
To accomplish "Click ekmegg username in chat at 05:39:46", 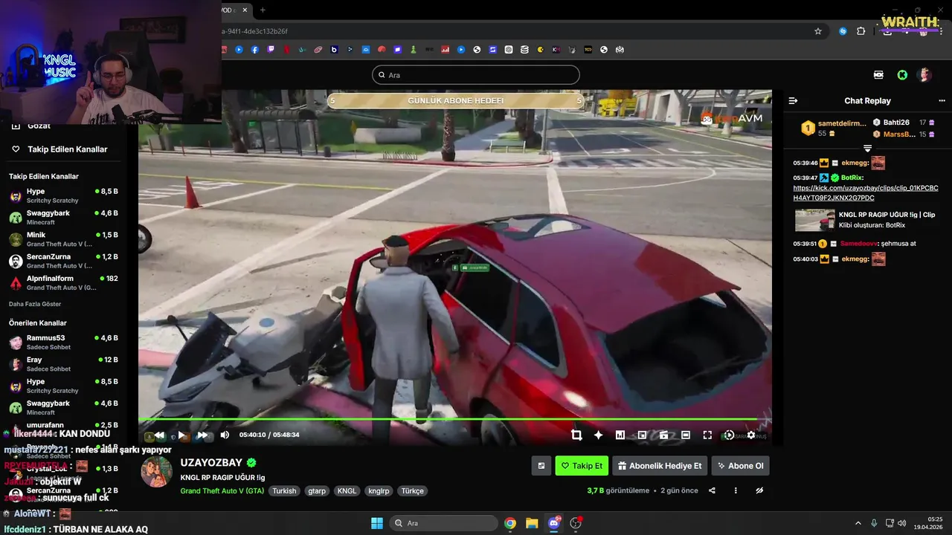I will pos(855,163).
